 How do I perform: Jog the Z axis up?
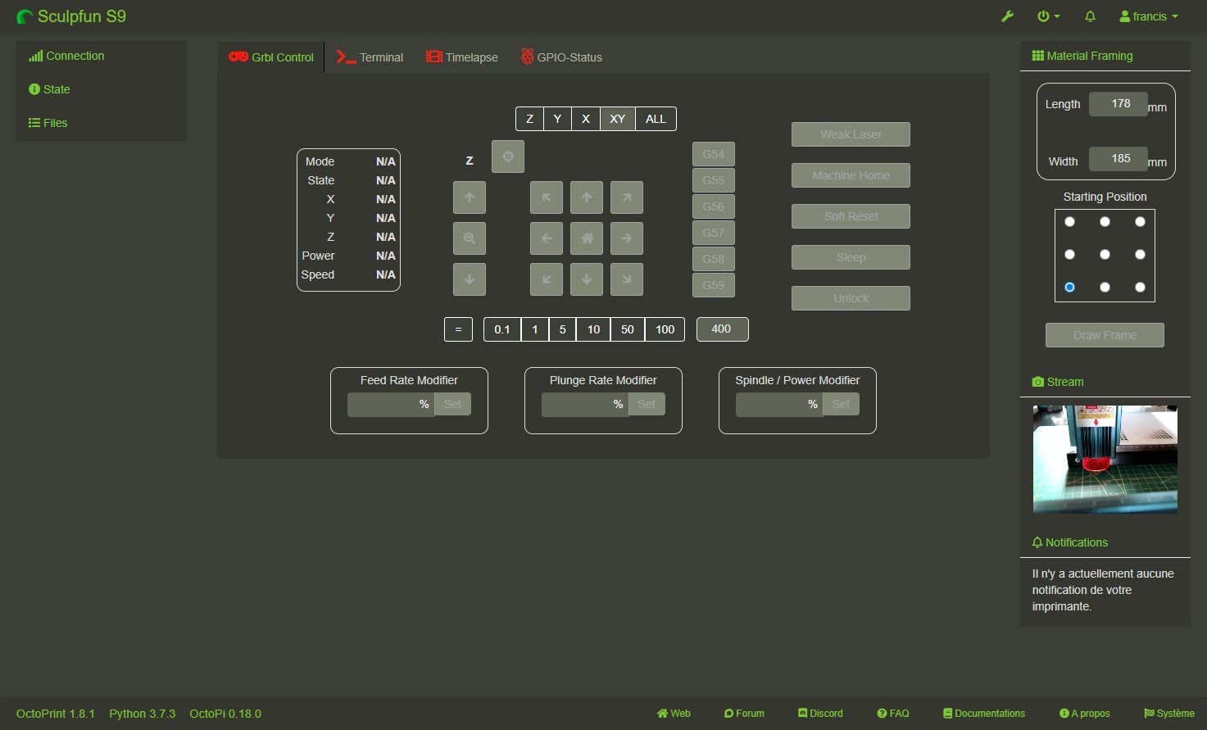(470, 197)
